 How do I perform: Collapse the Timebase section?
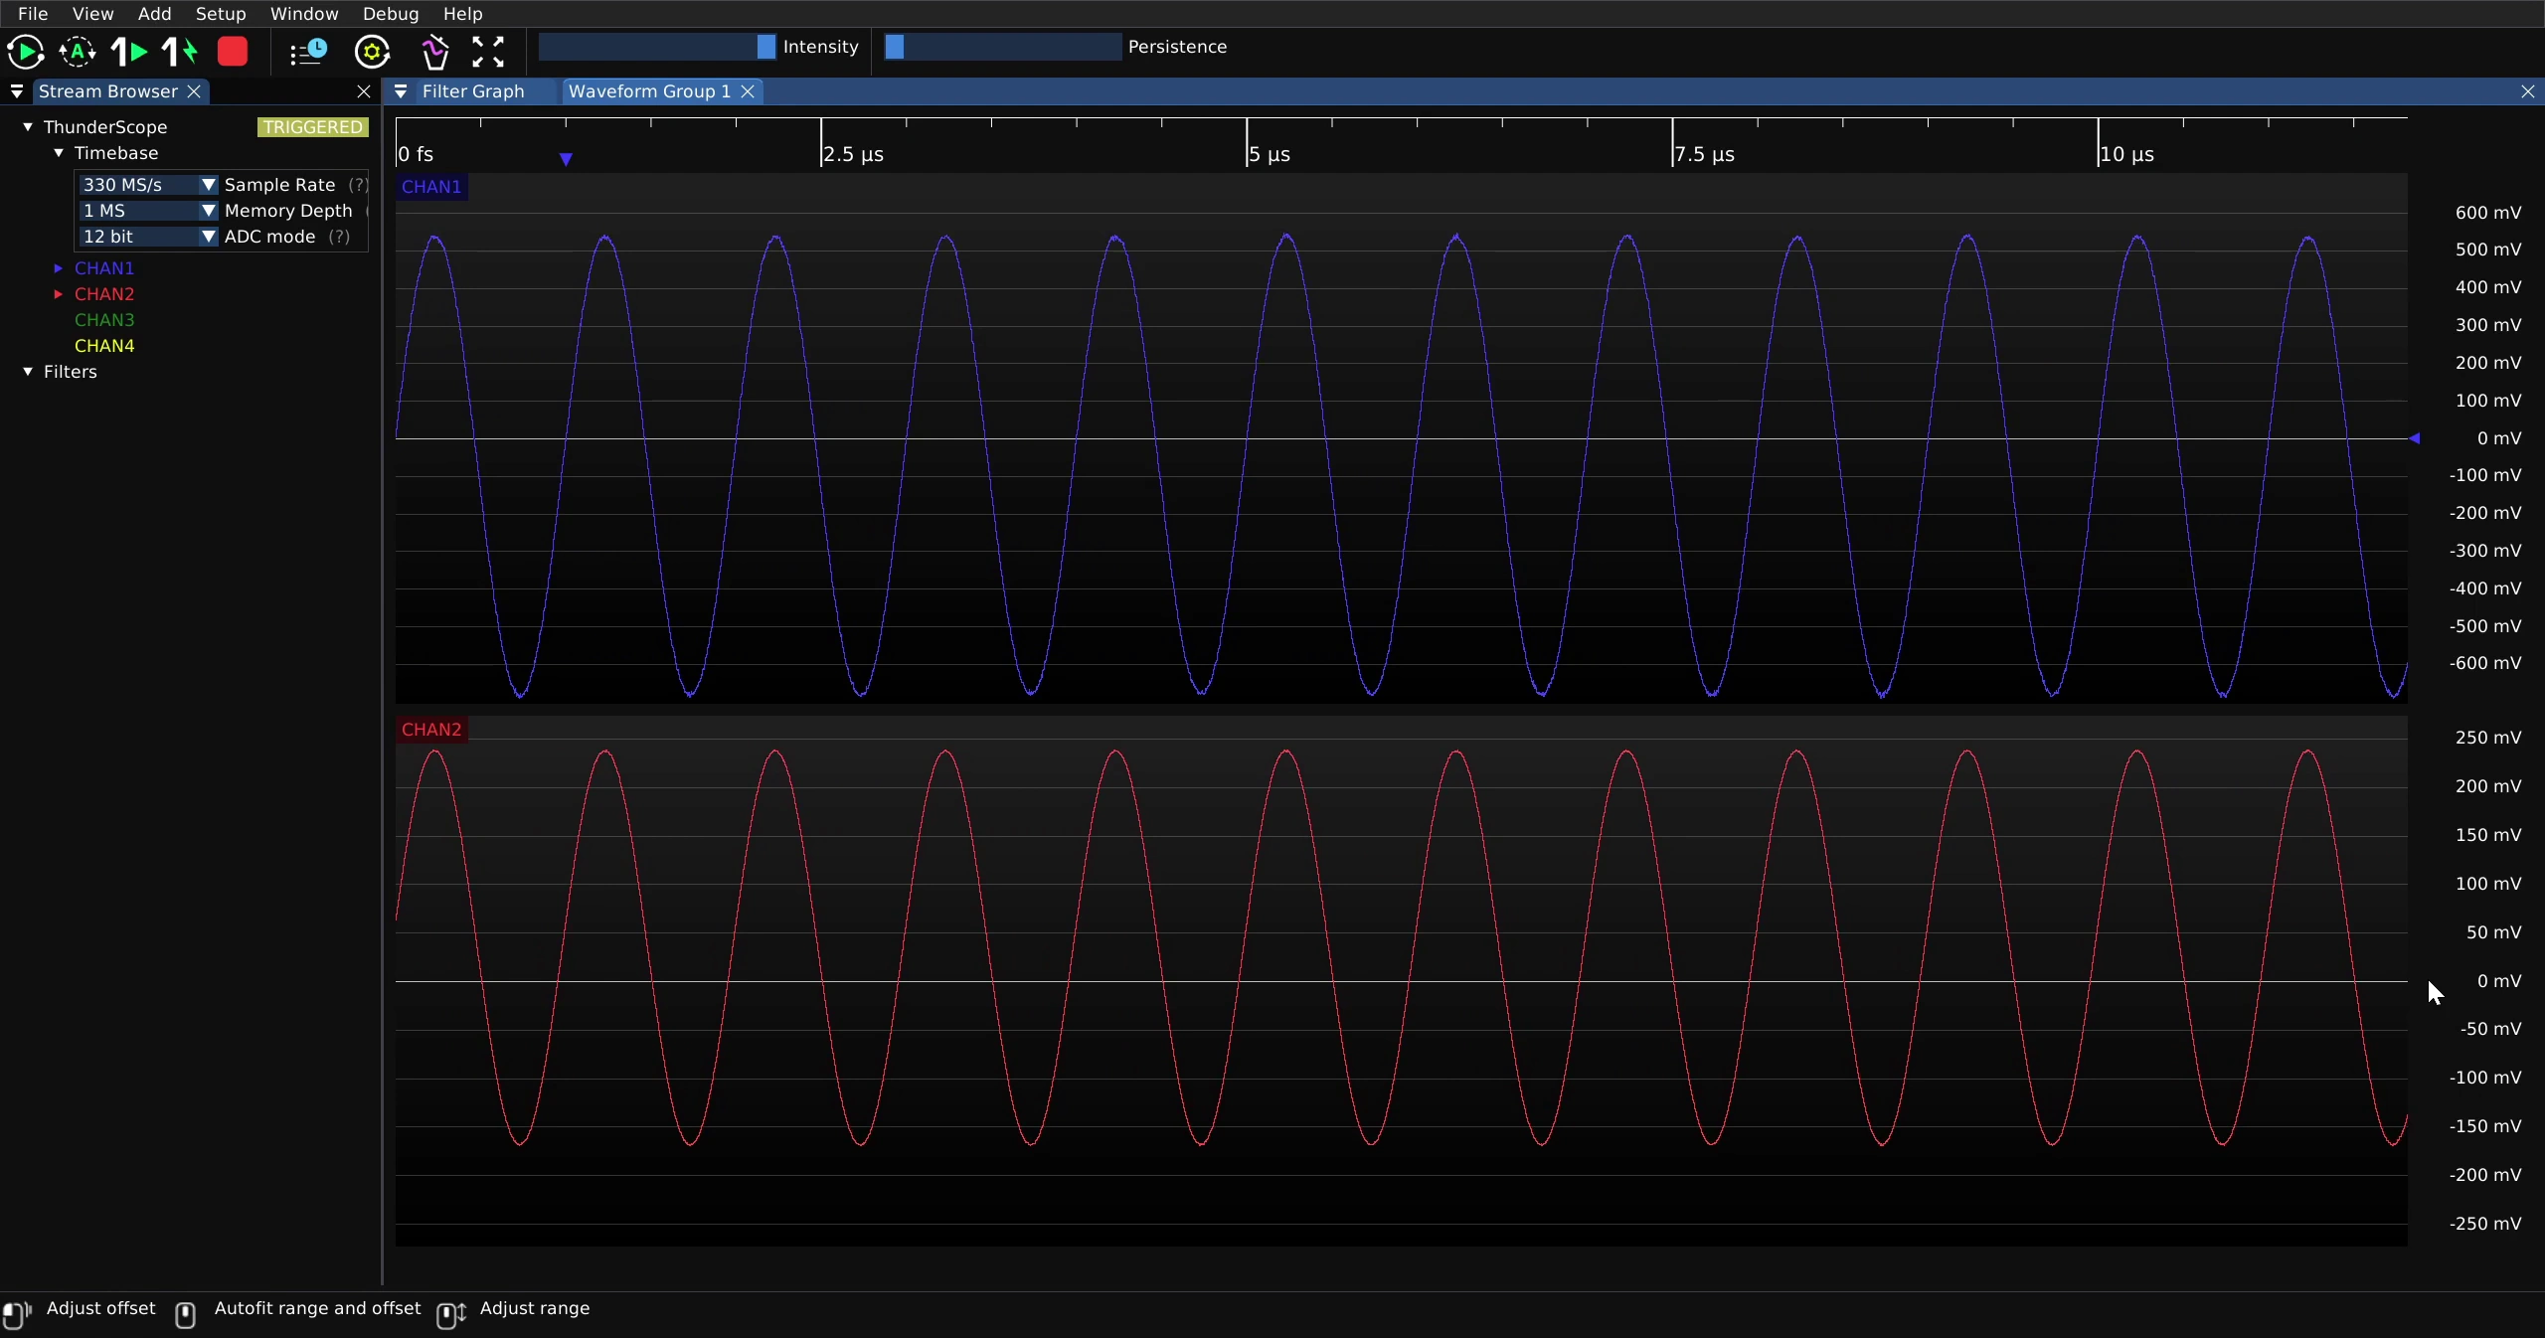59,153
